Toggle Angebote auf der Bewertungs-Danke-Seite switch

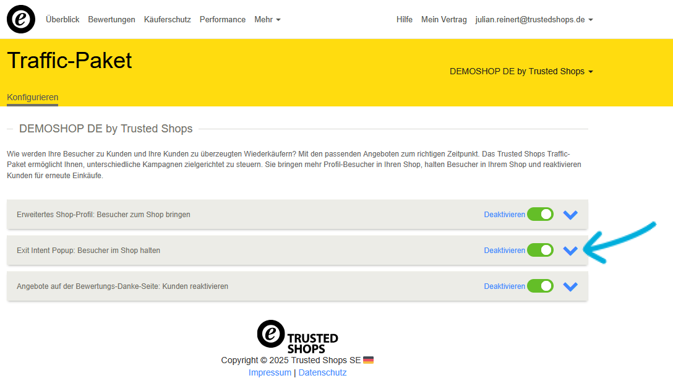(541, 286)
